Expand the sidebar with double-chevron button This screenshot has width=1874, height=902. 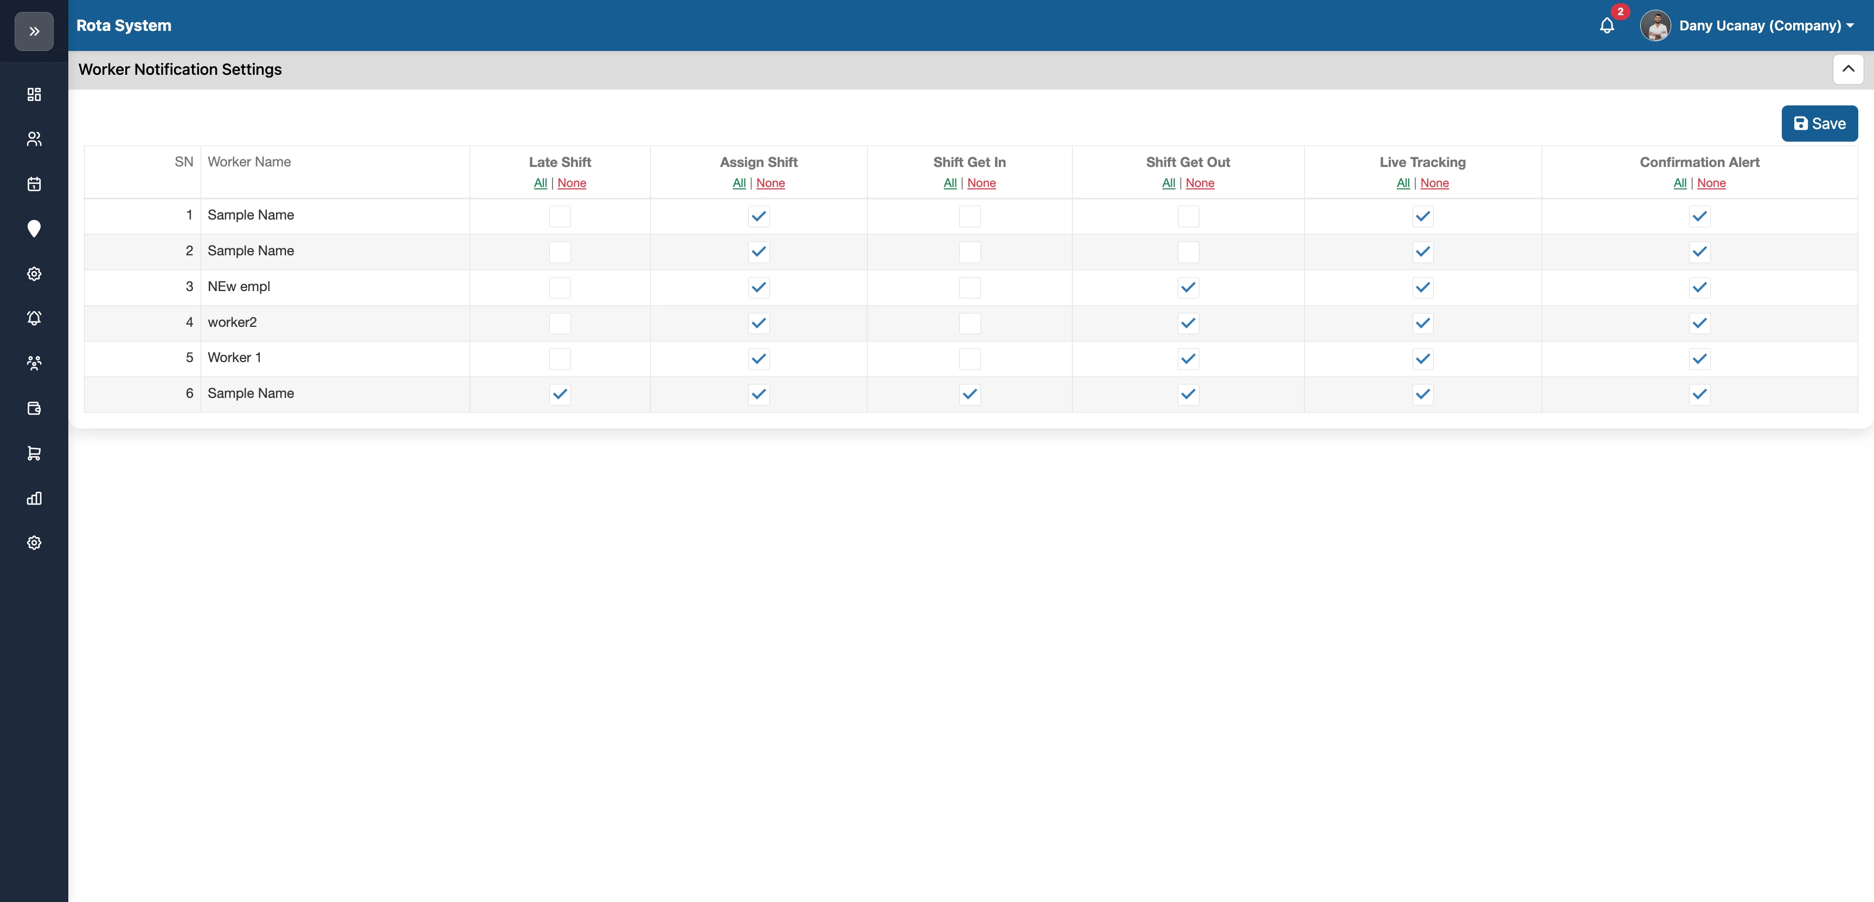pos(34,31)
